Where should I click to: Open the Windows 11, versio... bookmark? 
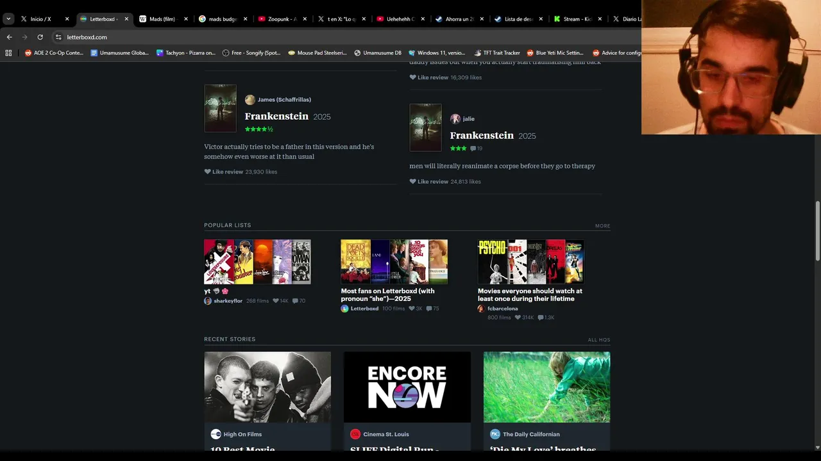point(437,53)
